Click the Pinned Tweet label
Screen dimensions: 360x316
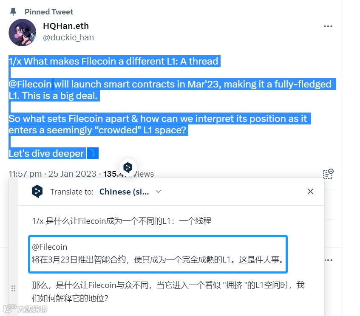[x=49, y=12]
